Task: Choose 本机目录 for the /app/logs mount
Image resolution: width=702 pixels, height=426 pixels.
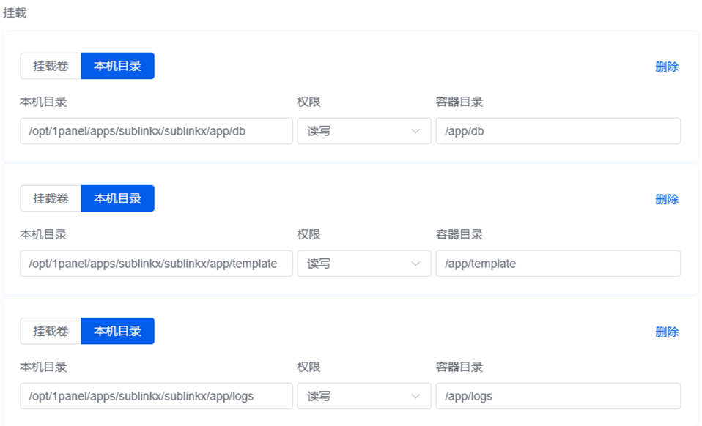Action: [x=117, y=331]
